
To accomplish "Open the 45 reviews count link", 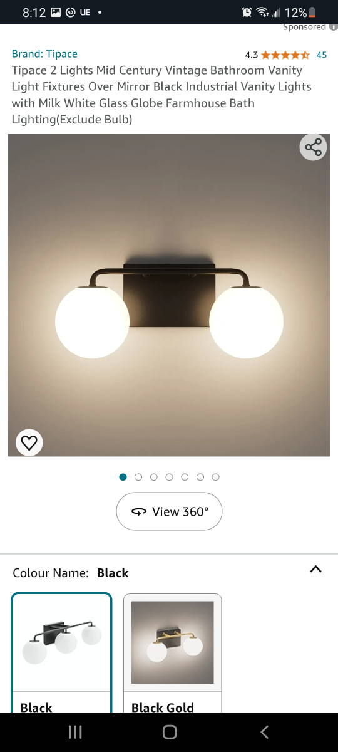I will [321, 55].
